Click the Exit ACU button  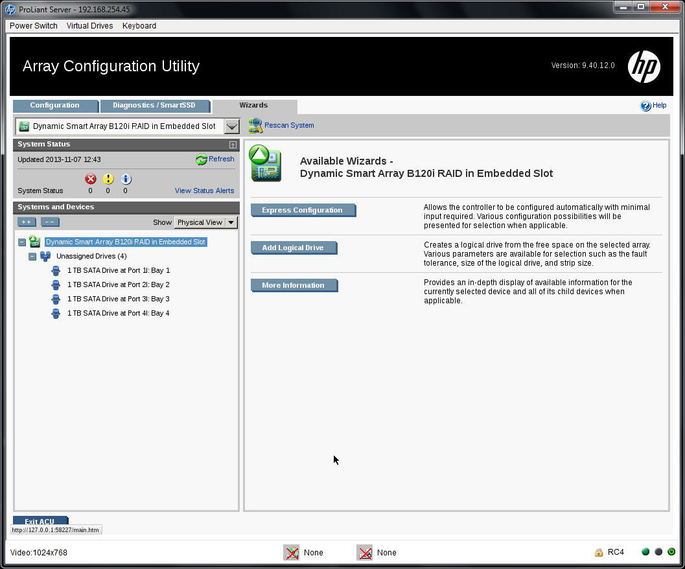click(x=40, y=521)
